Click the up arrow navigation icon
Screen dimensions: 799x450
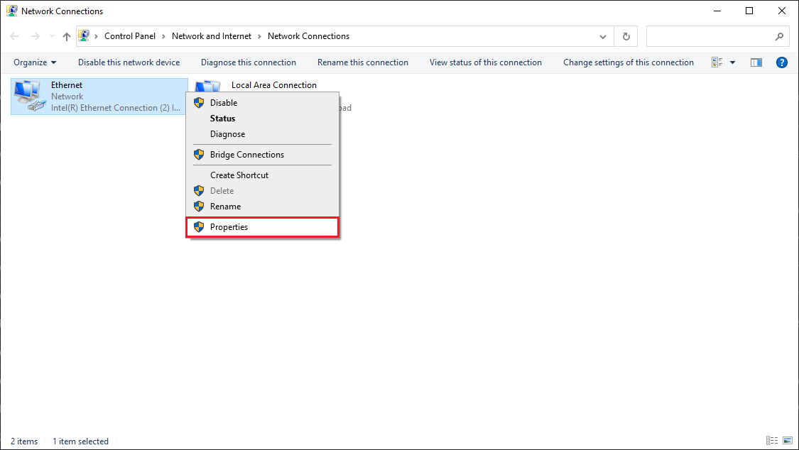coord(66,36)
